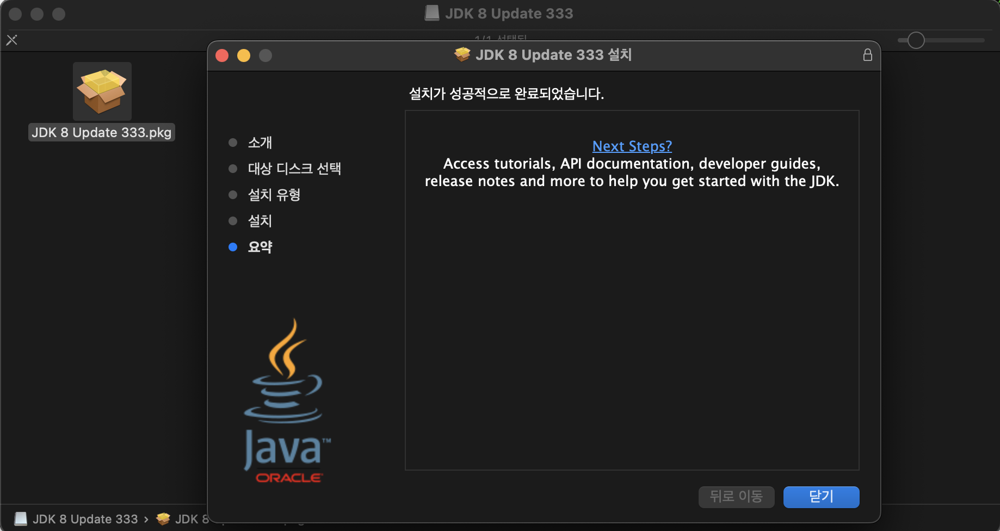The height and width of the screenshot is (531, 1000).
Task: Select the JDK 8 Update 333.pkg package icon
Action: point(102,91)
